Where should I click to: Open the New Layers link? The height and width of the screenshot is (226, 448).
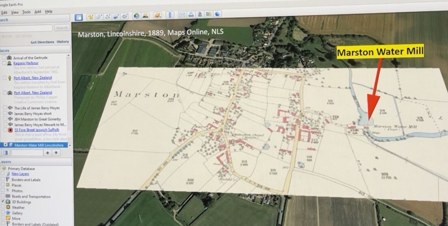pyautogui.click(x=20, y=174)
